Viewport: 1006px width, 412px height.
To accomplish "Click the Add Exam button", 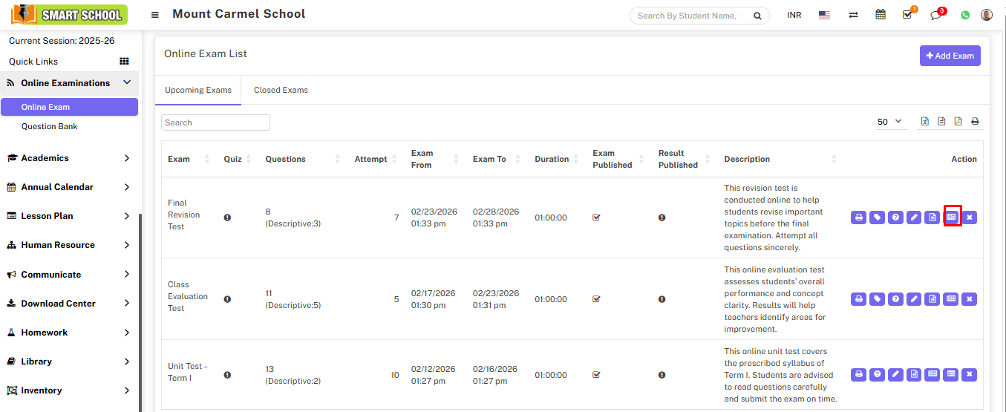I will point(950,56).
